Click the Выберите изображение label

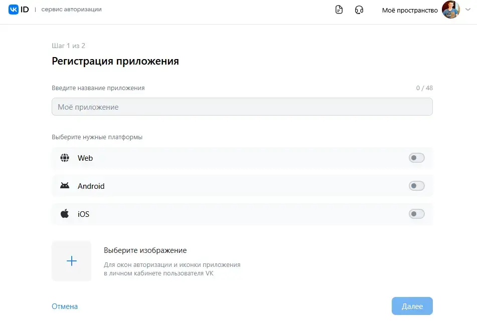(x=145, y=250)
